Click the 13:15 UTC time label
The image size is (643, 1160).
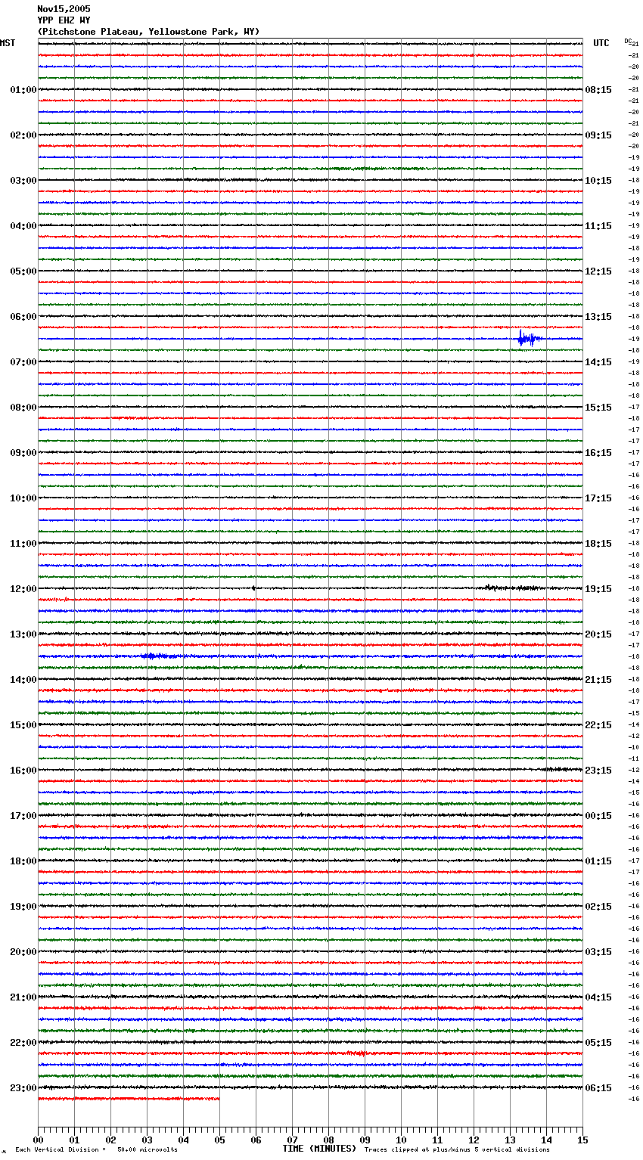point(598,317)
